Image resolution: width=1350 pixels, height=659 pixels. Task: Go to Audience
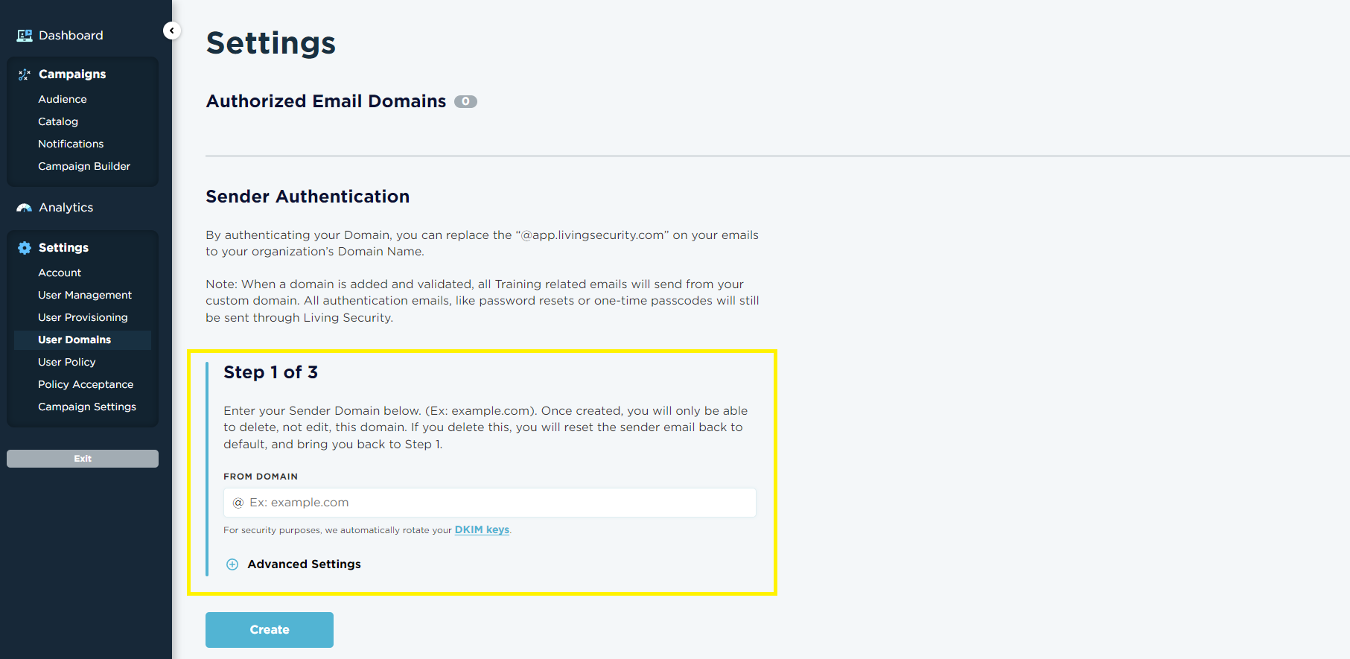pyautogui.click(x=63, y=99)
